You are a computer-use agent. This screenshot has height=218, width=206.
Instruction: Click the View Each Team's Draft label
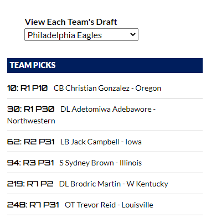pos(71,22)
